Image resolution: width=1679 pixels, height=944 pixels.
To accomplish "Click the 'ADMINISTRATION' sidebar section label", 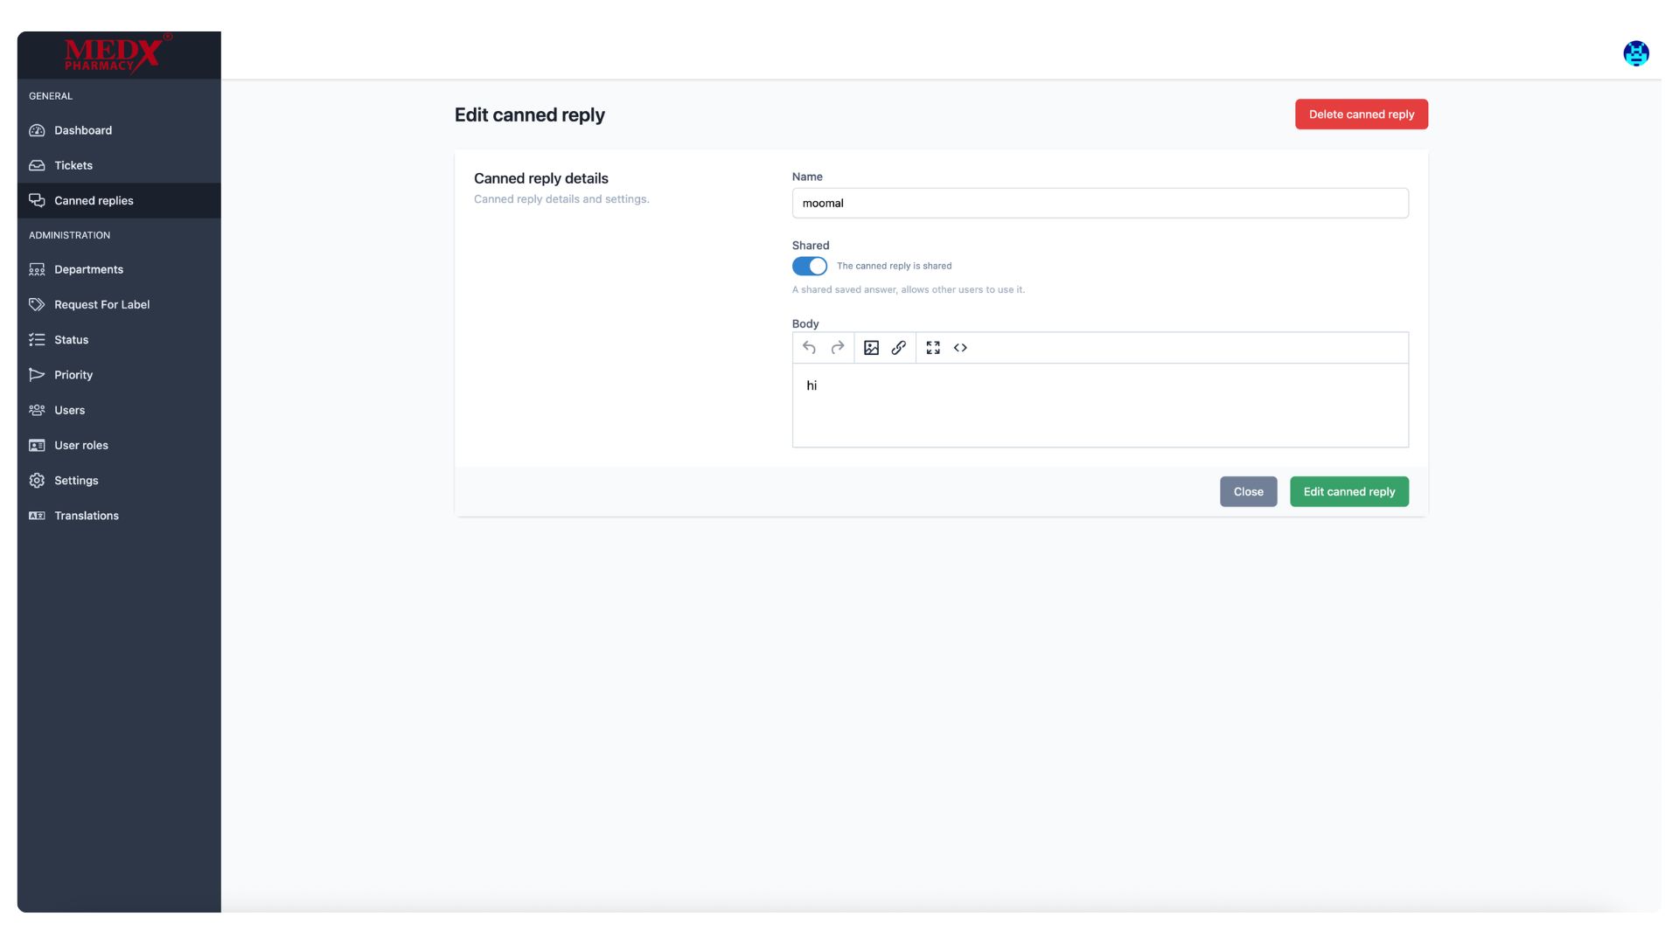I will tap(69, 235).
